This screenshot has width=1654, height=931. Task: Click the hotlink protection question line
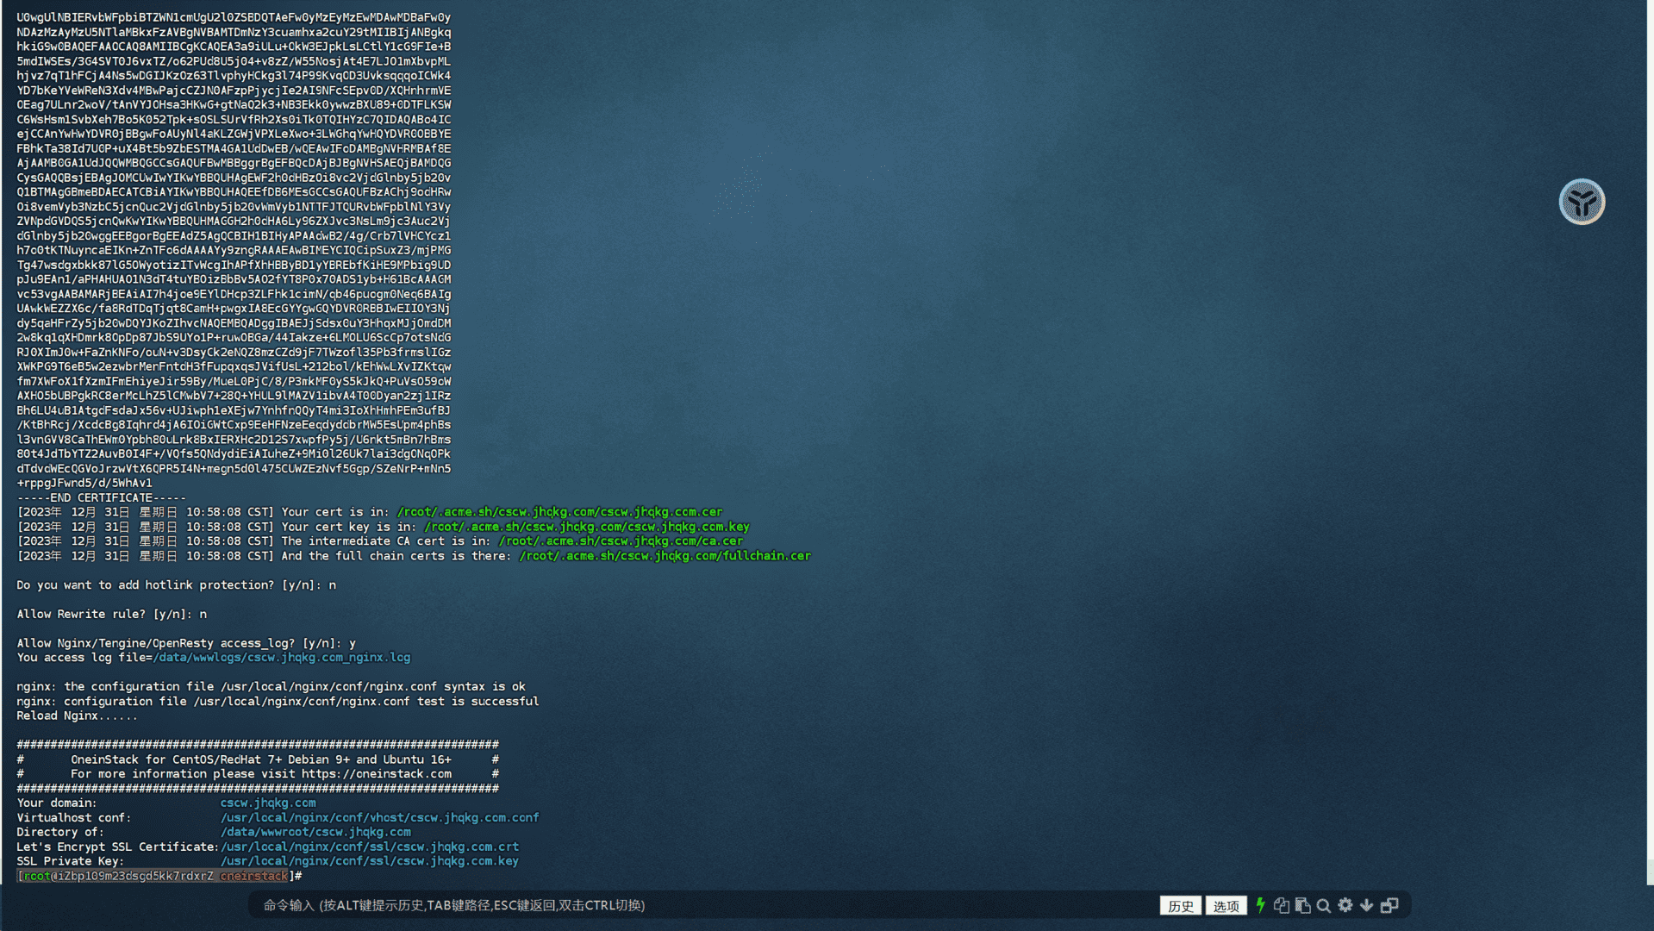click(177, 585)
